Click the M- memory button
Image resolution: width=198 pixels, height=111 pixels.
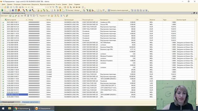click(x=80, y=7)
